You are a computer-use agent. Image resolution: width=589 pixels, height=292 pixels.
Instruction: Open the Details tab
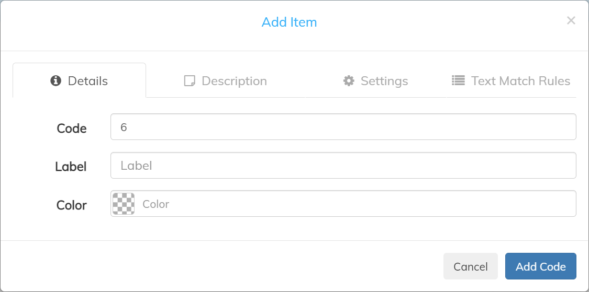click(x=79, y=80)
